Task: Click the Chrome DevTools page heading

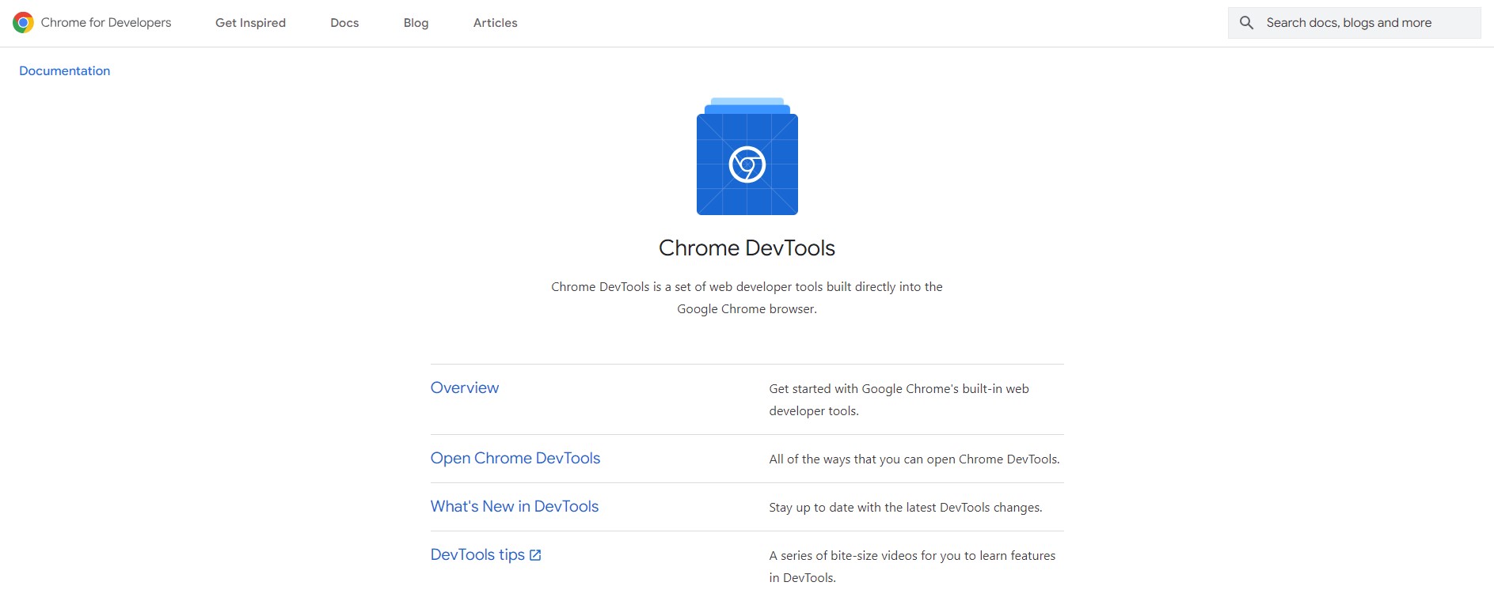Action: click(x=747, y=248)
